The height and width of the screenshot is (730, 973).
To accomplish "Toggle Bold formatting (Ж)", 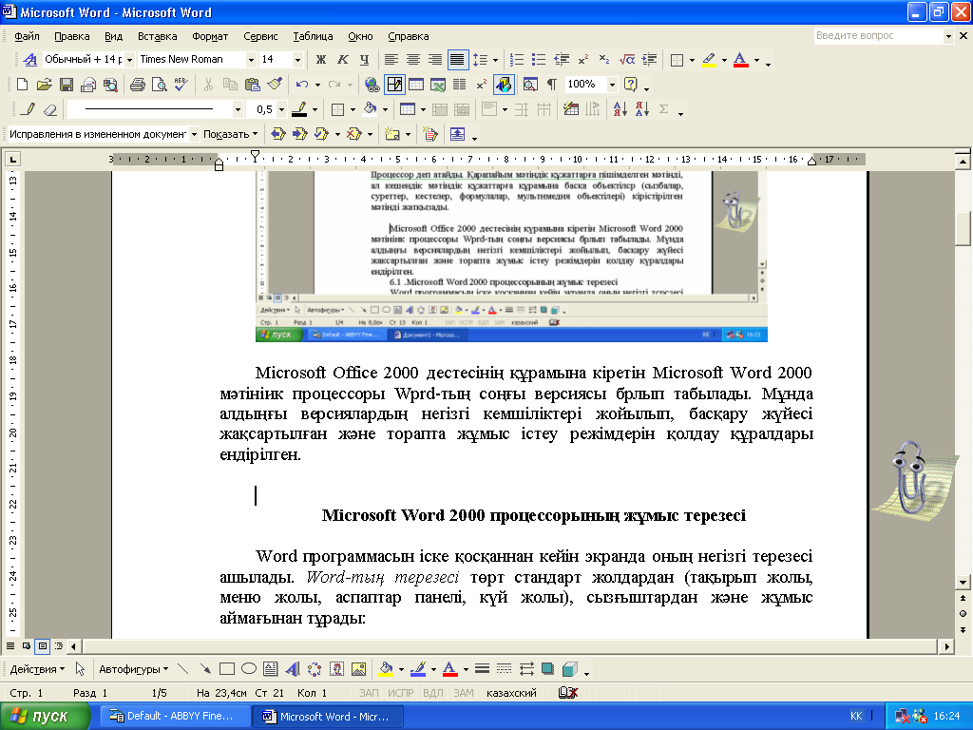I will (x=321, y=60).
